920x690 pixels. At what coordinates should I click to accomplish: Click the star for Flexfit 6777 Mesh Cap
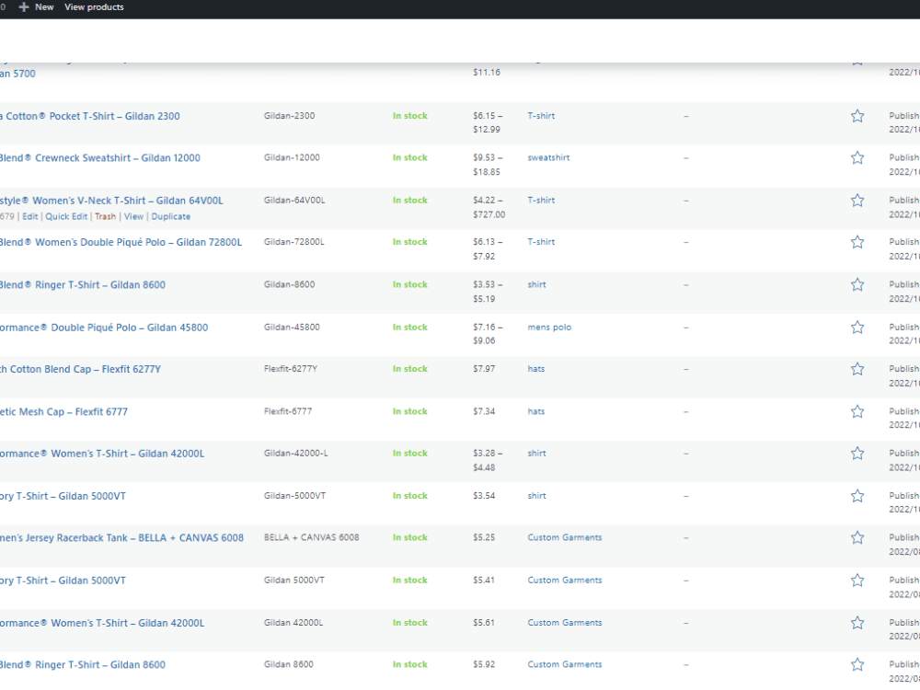click(857, 412)
